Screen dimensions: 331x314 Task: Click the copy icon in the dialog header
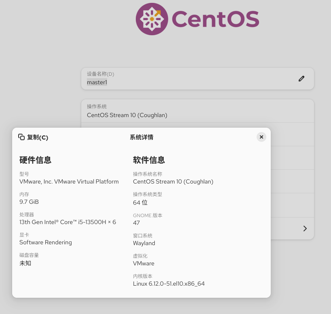coord(21,137)
